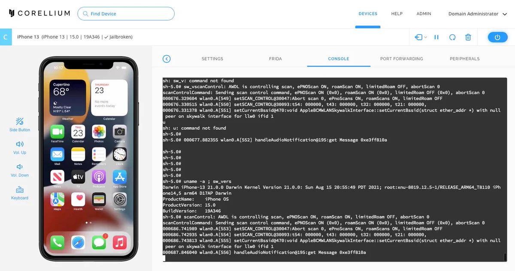The image size is (515, 271).
Task: Click the blue C project badge
Action: point(6,37)
